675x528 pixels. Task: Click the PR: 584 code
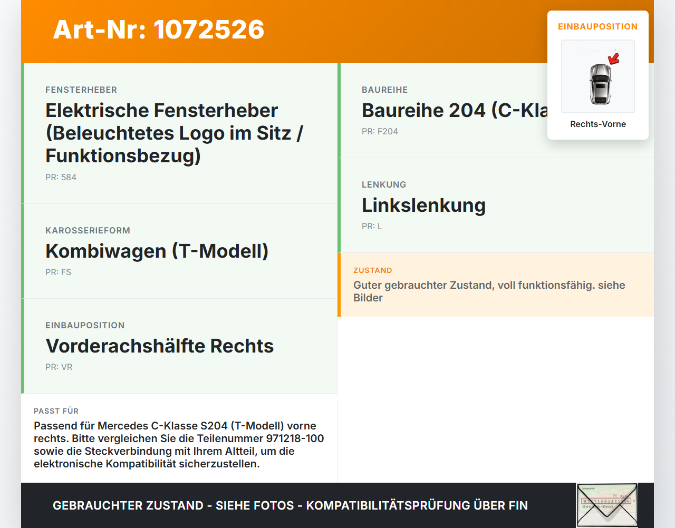pos(61,177)
